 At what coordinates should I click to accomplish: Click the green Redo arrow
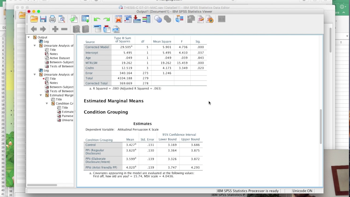106,19
